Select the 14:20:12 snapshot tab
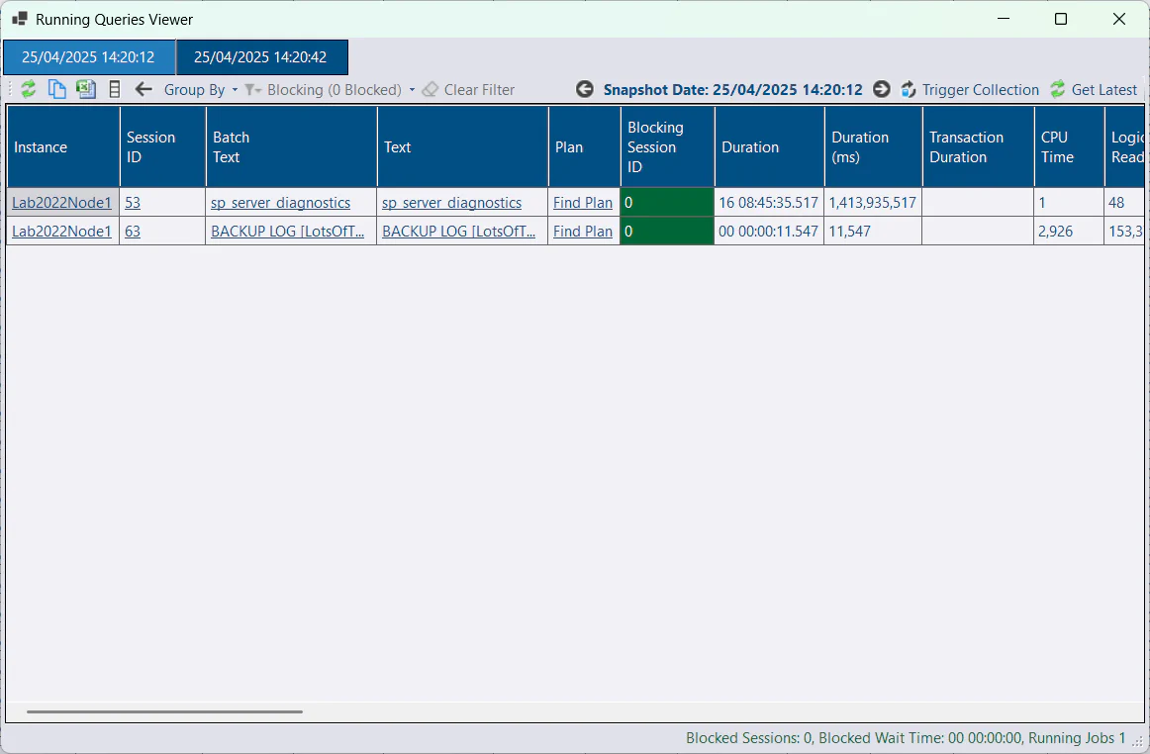The height and width of the screenshot is (754, 1150). coord(88,56)
